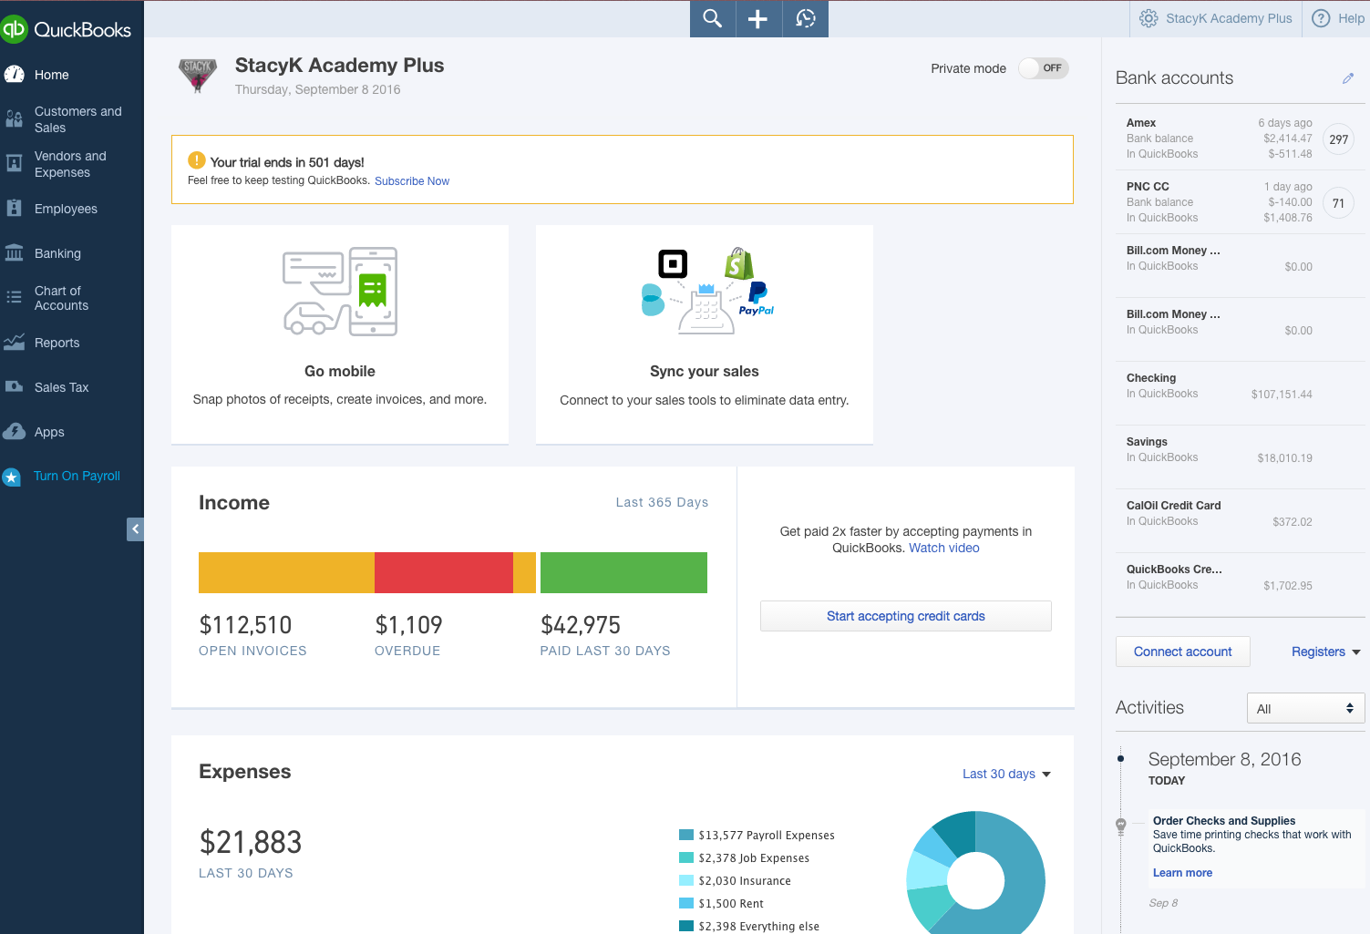Click the Help question mark icon
The image size is (1370, 934).
pos(1321,18)
